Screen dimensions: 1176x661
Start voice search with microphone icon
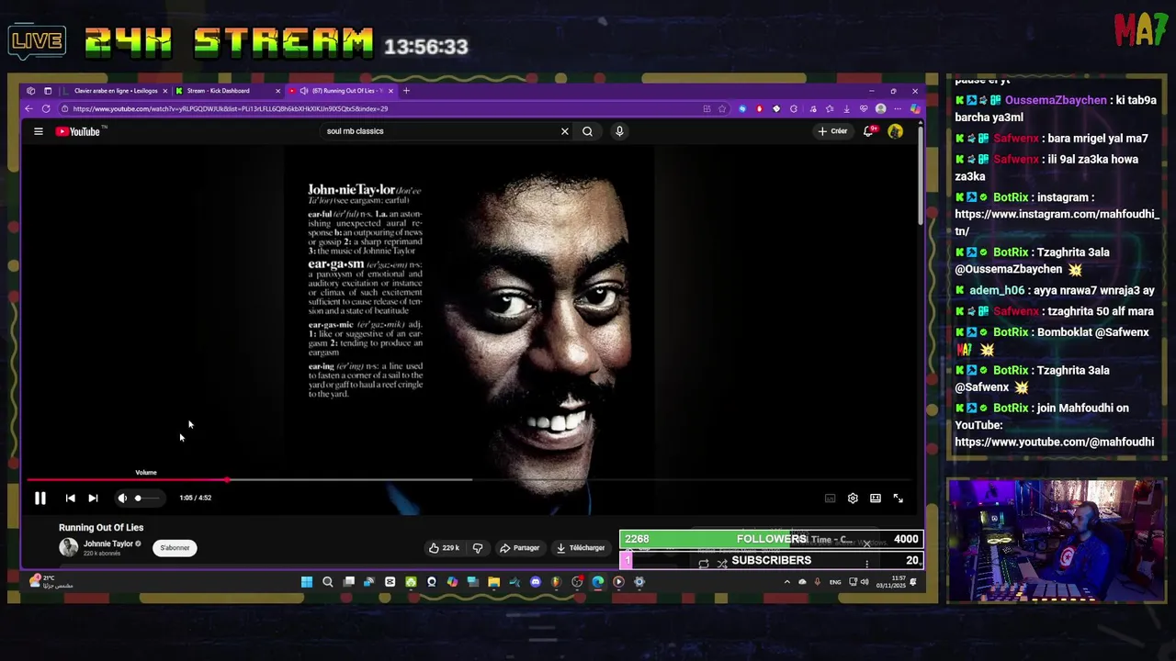click(619, 131)
